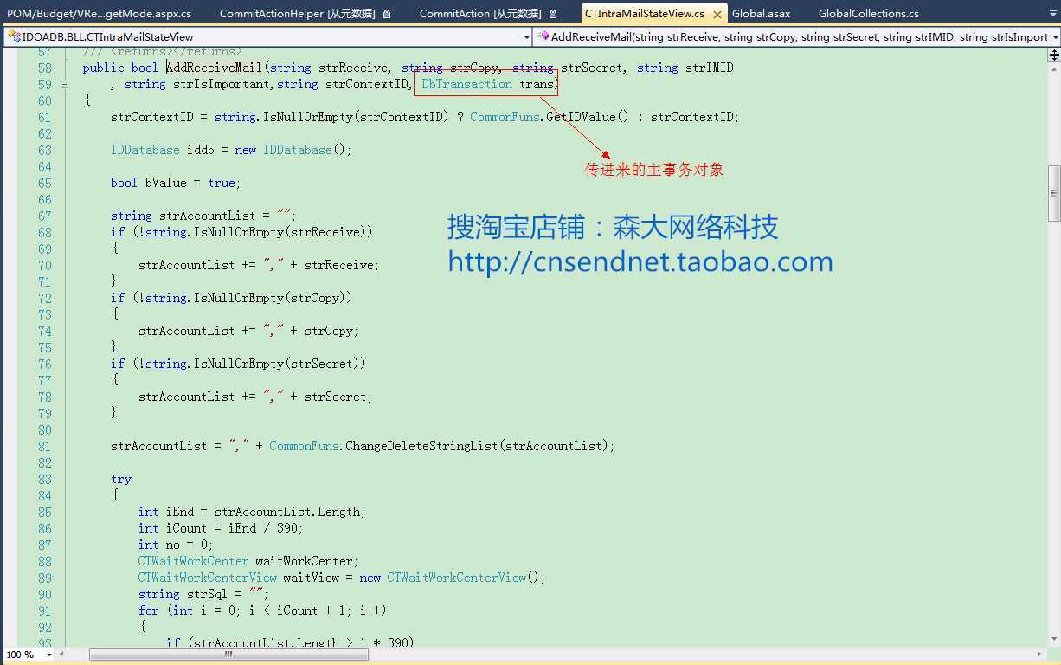Click CommonFuns on line 61
The height and width of the screenshot is (665, 1061).
505,117
